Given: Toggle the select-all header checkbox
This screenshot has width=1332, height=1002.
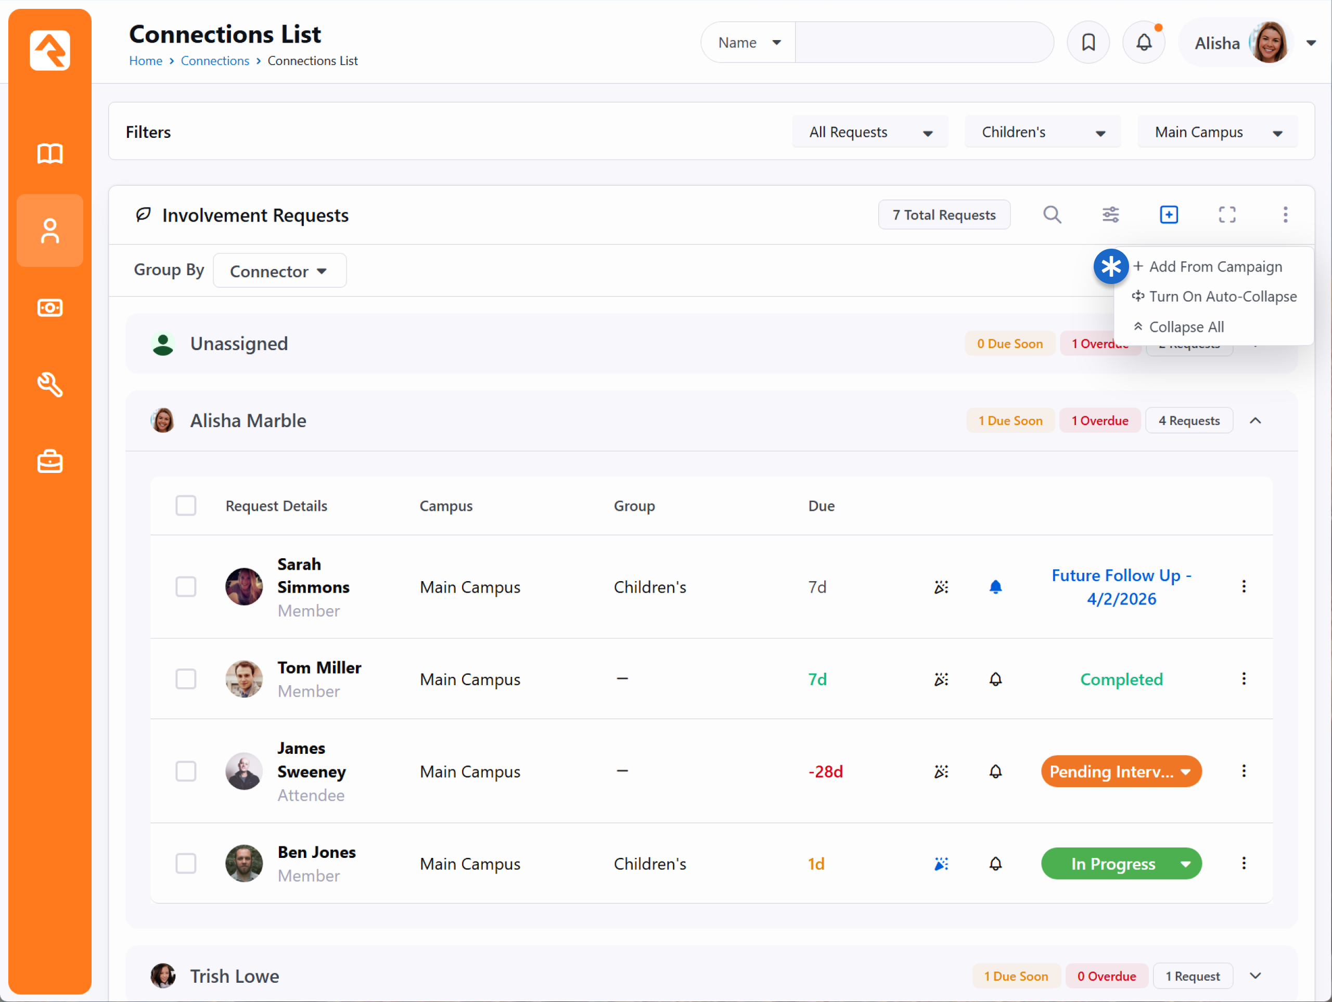Looking at the screenshot, I should click(x=185, y=505).
